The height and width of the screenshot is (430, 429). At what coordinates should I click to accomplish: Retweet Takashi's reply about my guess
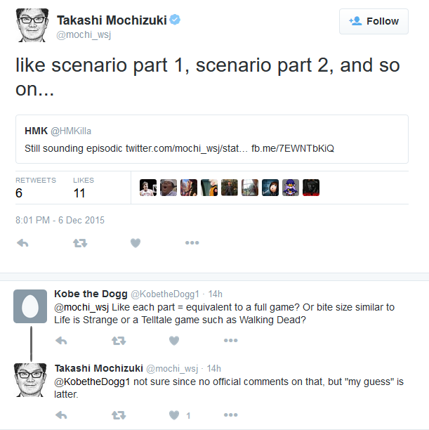click(119, 415)
